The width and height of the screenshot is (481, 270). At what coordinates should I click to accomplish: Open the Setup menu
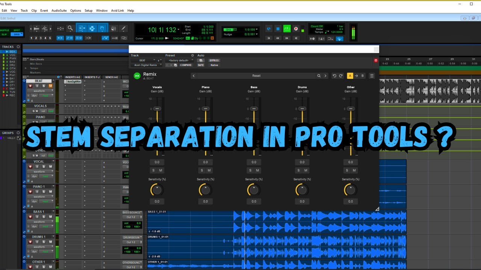(x=89, y=10)
